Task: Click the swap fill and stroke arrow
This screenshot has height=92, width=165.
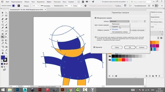Action: [x=7, y=56]
